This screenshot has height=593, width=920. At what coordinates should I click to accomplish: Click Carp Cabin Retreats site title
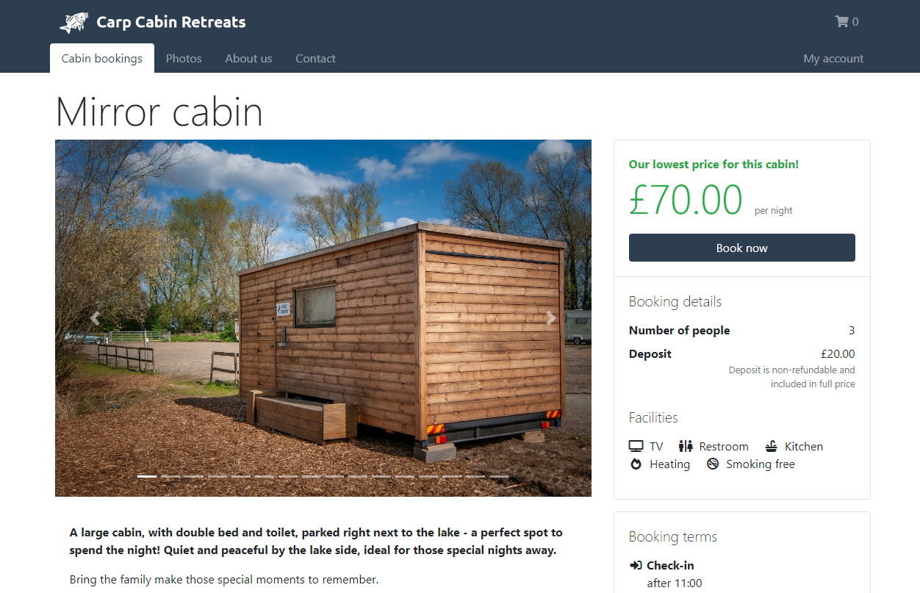click(x=171, y=22)
